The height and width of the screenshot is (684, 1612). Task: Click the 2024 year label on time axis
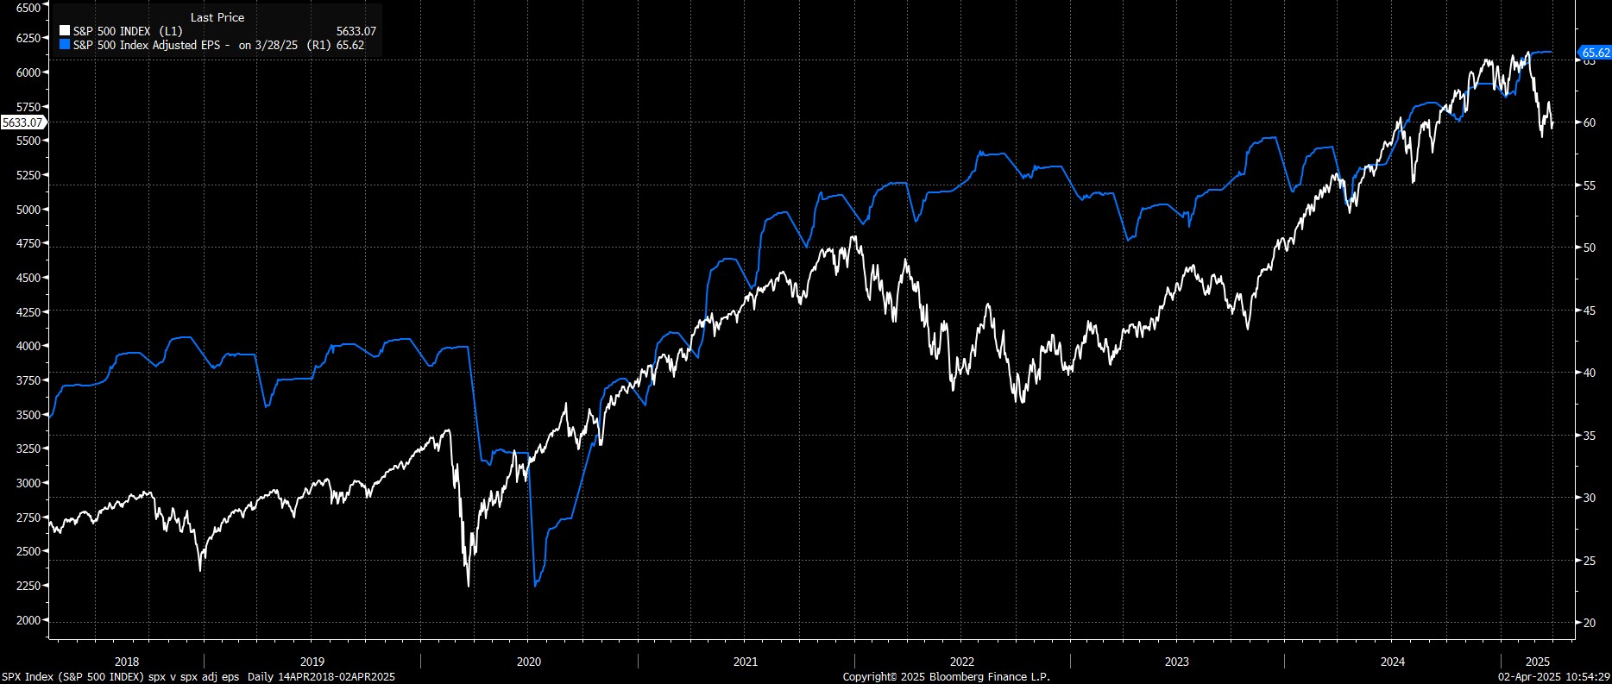point(1392,662)
